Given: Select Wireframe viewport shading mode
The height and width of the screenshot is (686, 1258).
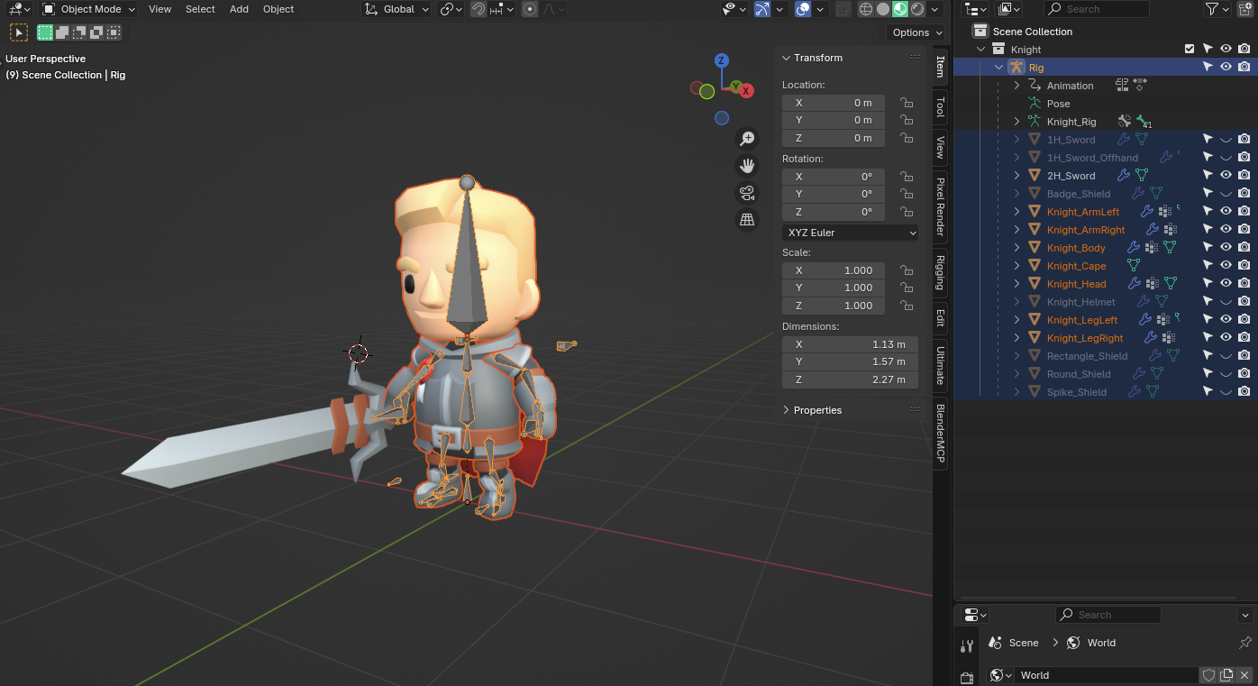Looking at the screenshot, I should click(866, 9).
